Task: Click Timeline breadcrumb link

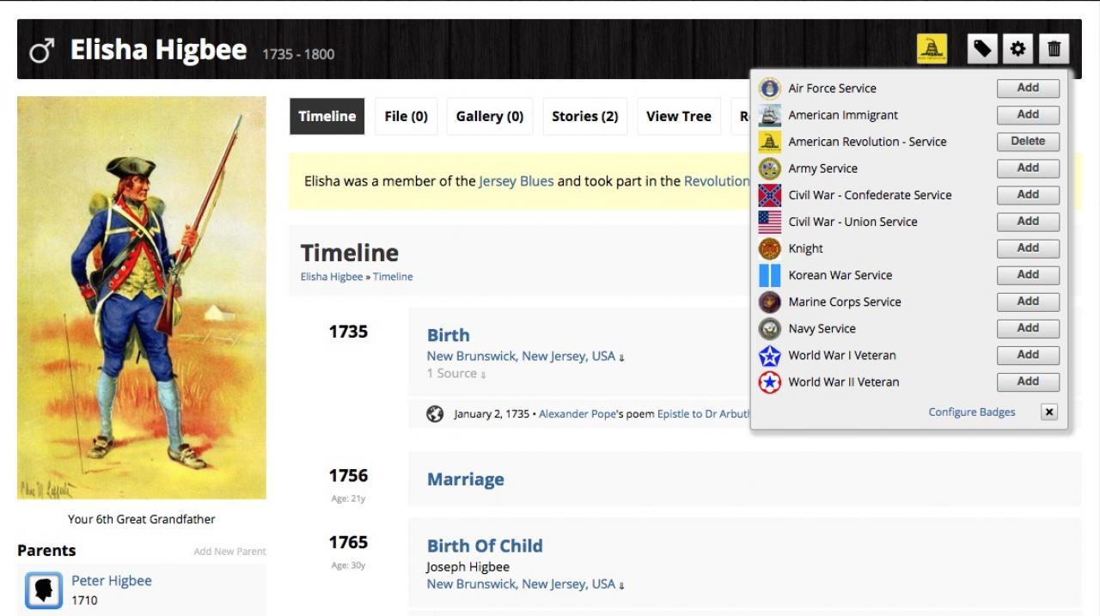Action: pyautogui.click(x=393, y=277)
